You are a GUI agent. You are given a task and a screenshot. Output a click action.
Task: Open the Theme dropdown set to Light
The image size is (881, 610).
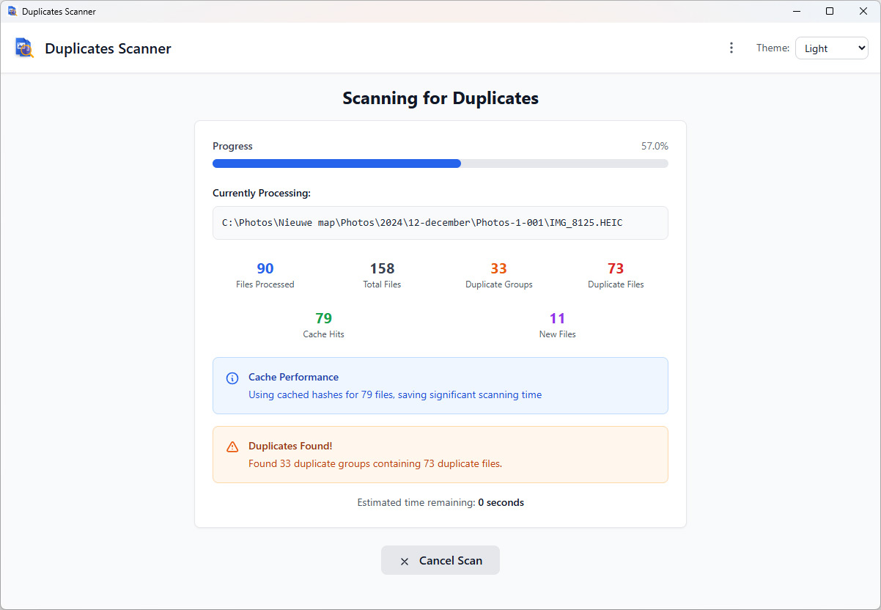831,48
